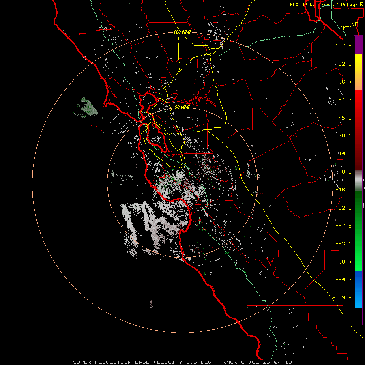Click the [KT] units label
The image size is (365, 365).
pos(346,28)
